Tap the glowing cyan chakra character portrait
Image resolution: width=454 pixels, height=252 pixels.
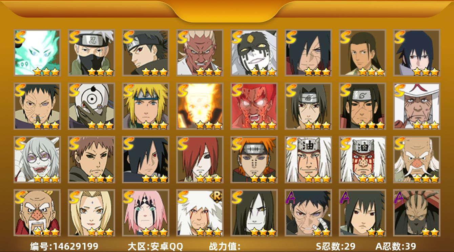(37, 52)
